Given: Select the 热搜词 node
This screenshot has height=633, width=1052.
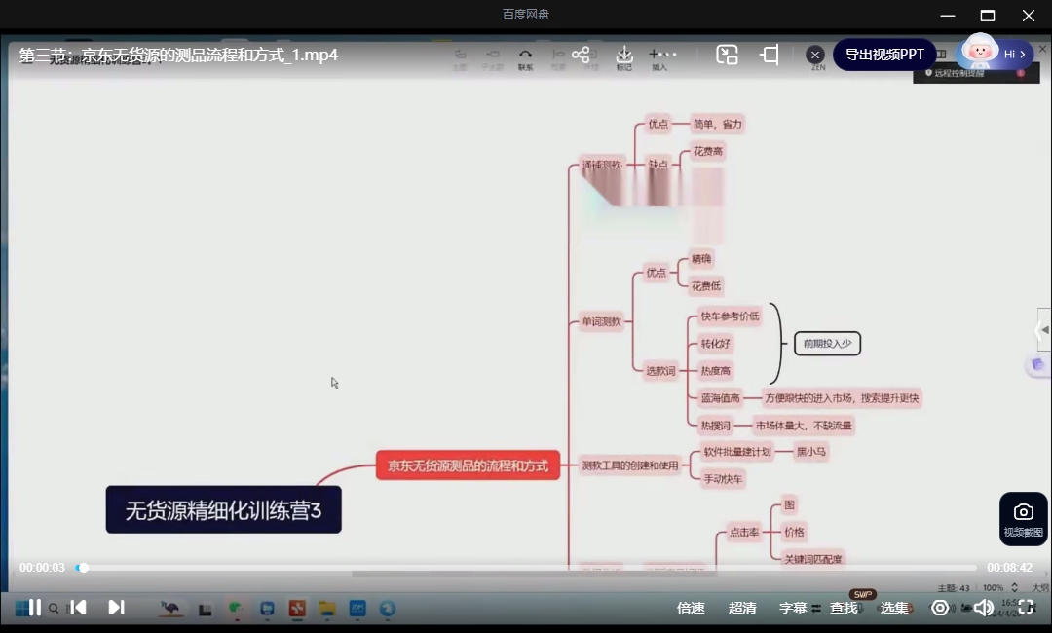Looking at the screenshot, I should click(x=716, y=426).
